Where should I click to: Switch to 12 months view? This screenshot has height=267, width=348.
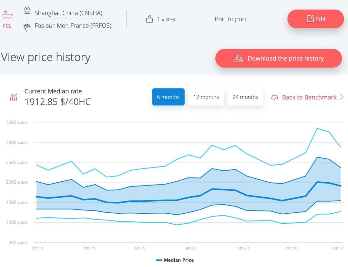click(206, 97)
